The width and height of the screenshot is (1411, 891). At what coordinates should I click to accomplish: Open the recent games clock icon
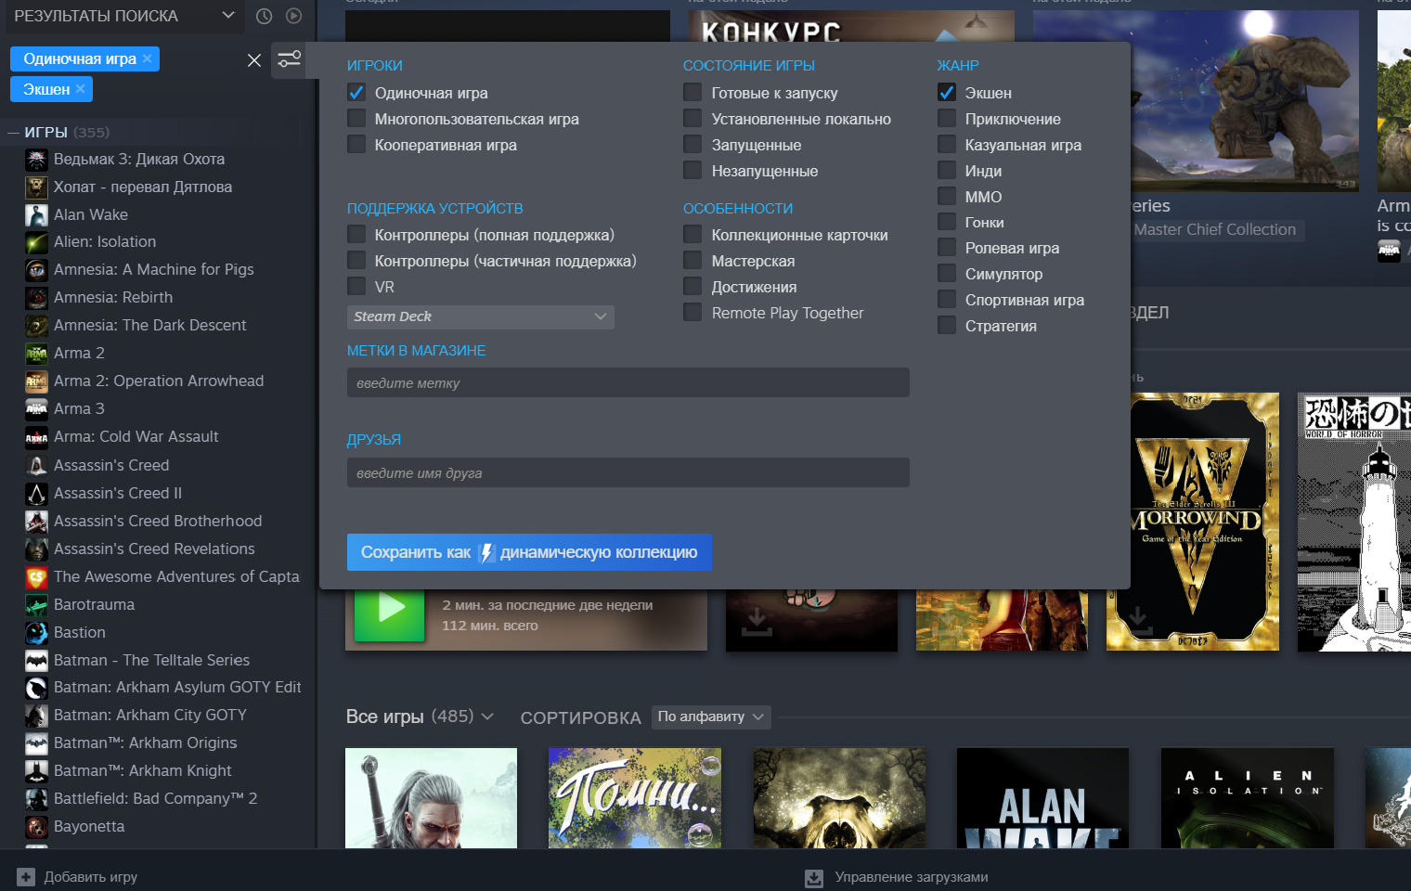coord(265,16)
